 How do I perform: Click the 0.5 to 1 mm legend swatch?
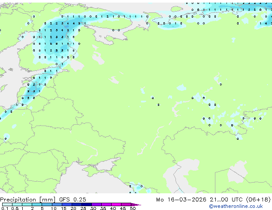pos(17,204)
